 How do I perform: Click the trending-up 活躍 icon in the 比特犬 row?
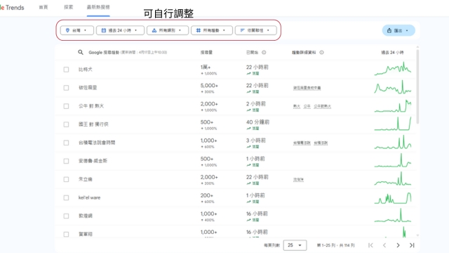(248, 74)
